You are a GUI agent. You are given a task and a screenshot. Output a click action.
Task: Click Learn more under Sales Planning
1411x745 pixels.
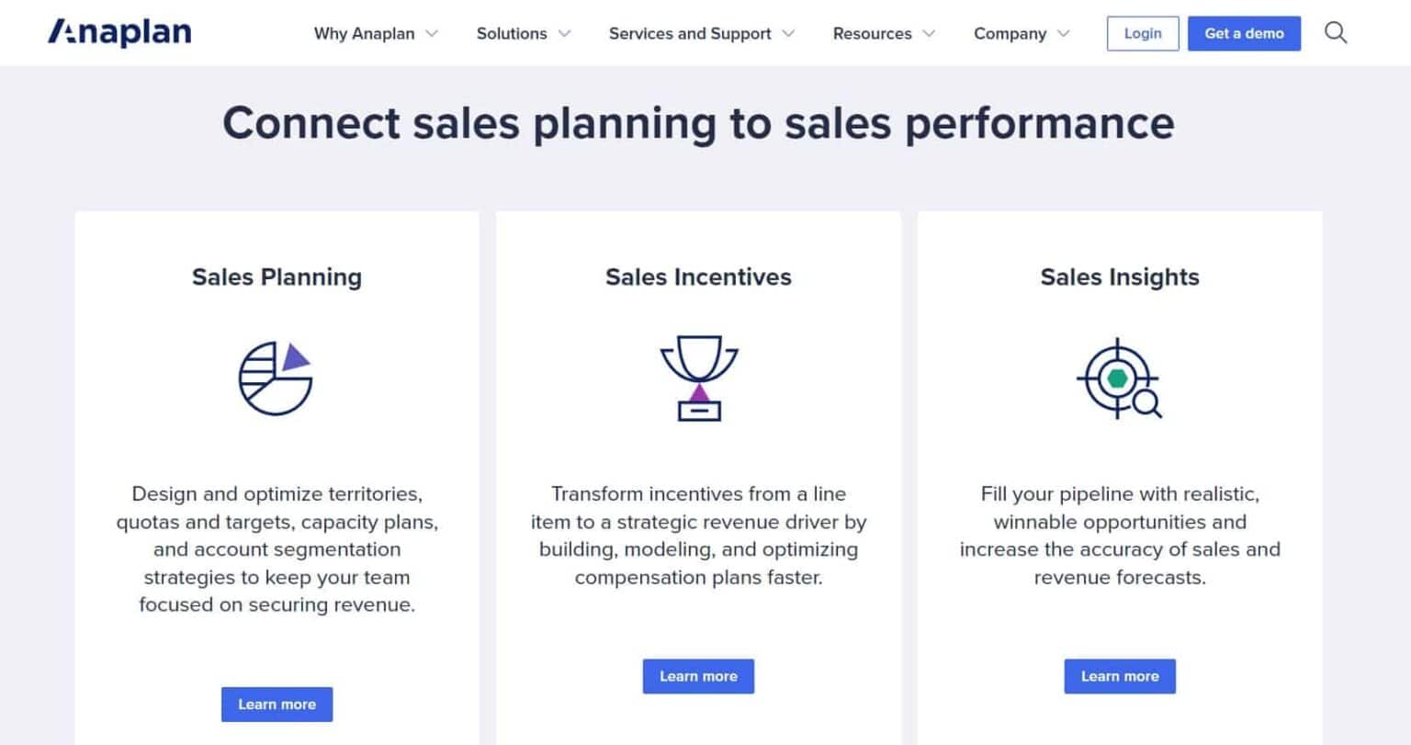coord(276,704)
